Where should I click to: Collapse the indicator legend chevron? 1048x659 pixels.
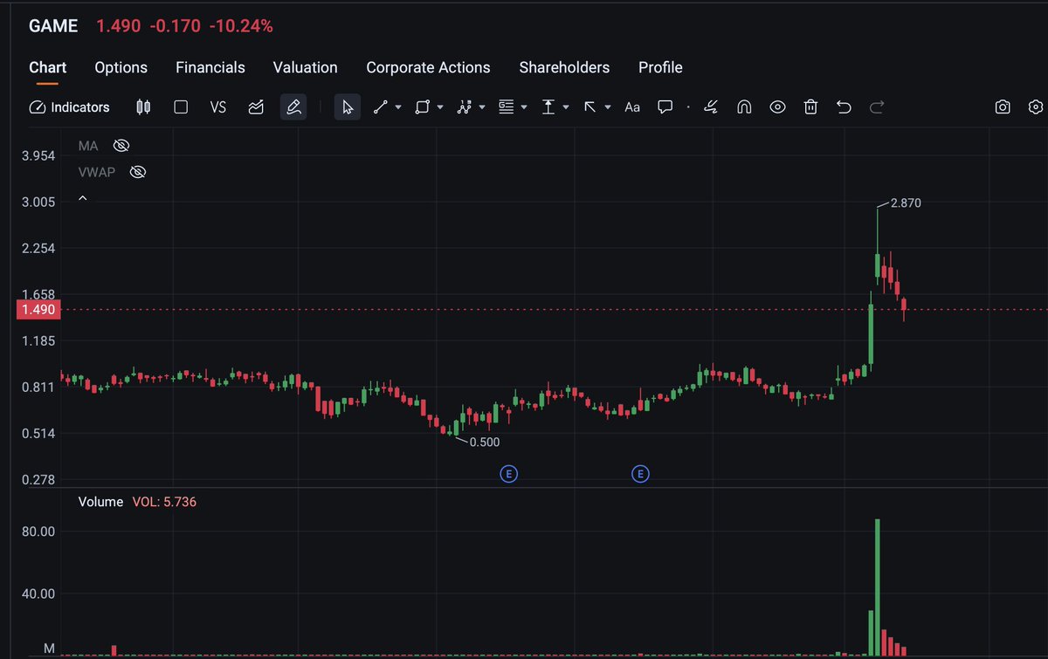(83, 199)
